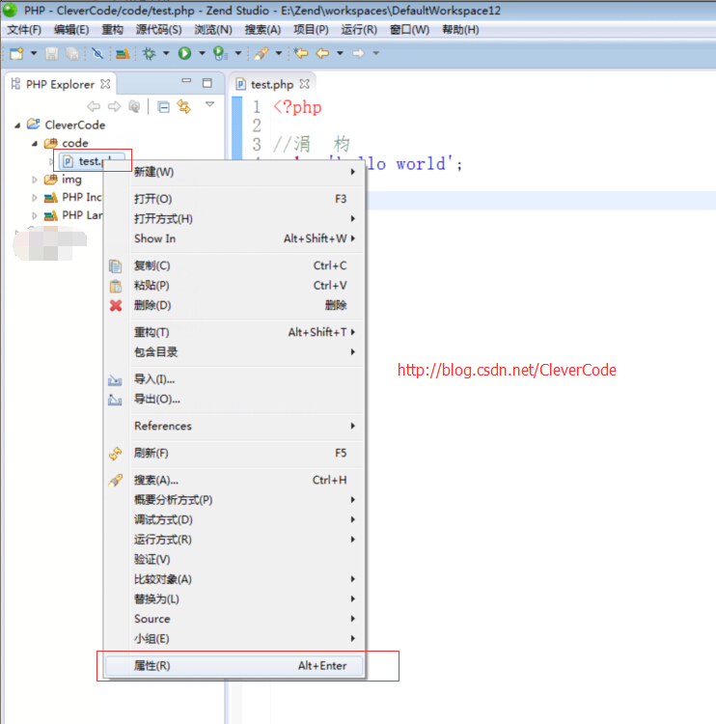Click the PHP Explorer up-level icon
The width and height of the screenshot is (716, 724).
[x=134, y=106]
